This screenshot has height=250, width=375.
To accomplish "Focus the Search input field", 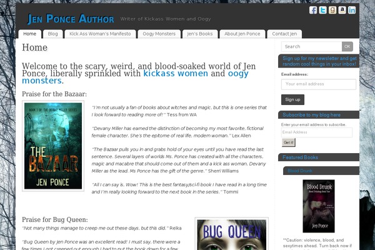I will click(x=312, y=47).
